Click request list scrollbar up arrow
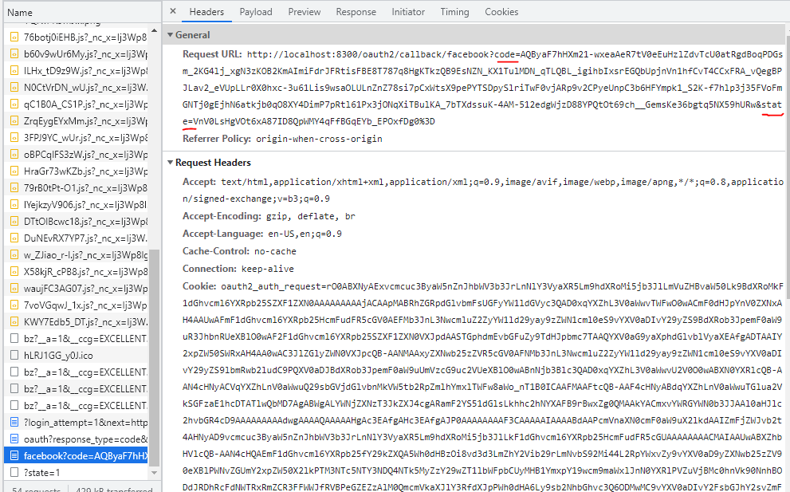Viewport: 790px width, 492px height. point(154,31)
